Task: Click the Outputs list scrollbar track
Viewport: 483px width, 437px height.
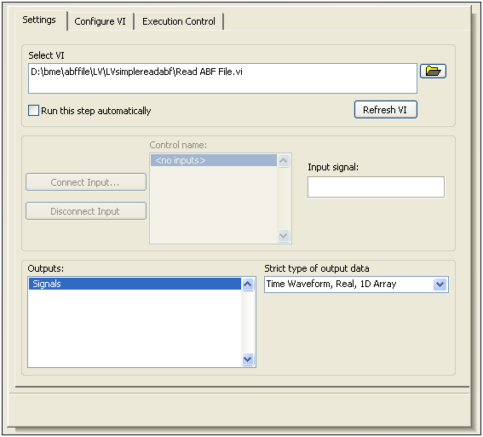Action: (248, 321)
